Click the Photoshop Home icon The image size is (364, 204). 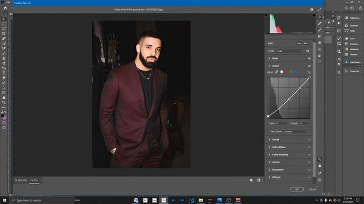pos(5,8)
